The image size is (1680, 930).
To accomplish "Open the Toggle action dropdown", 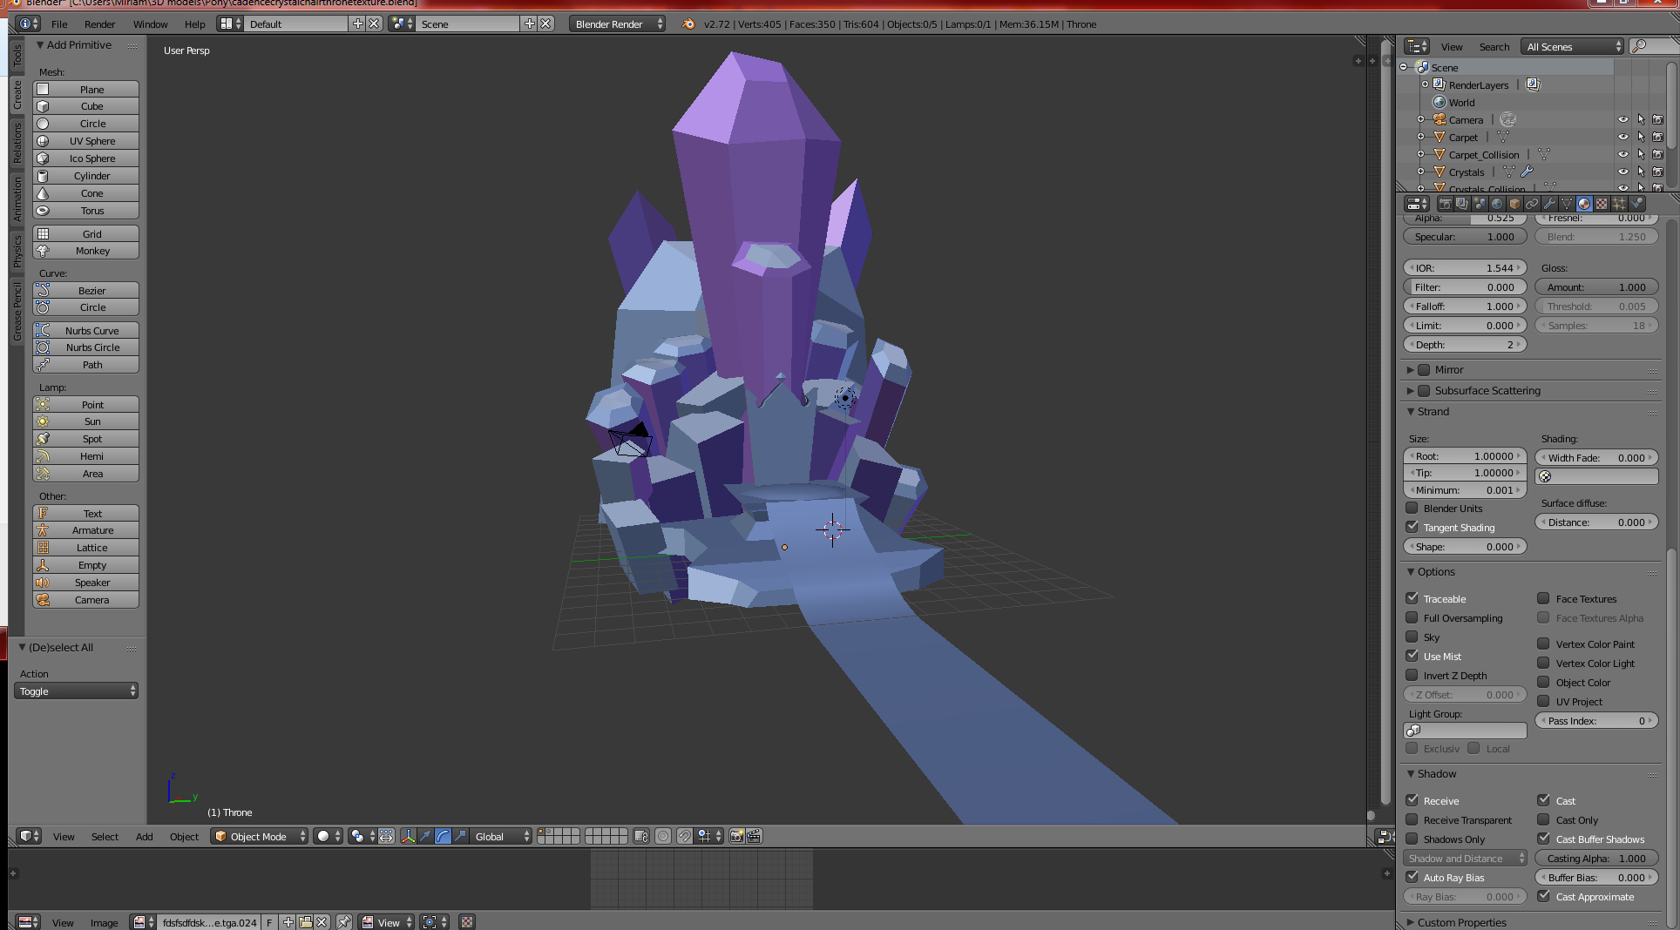I will click(76, 691).
